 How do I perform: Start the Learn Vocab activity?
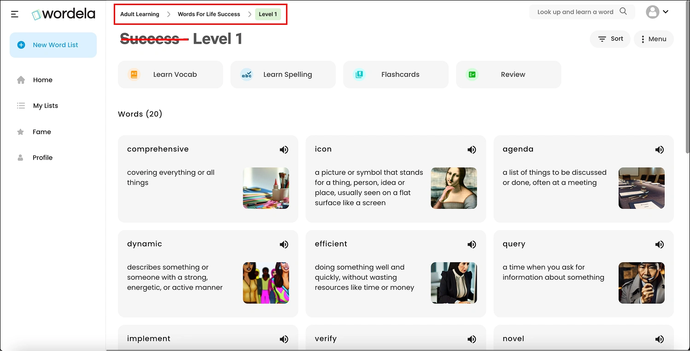(x=170, y=75)
